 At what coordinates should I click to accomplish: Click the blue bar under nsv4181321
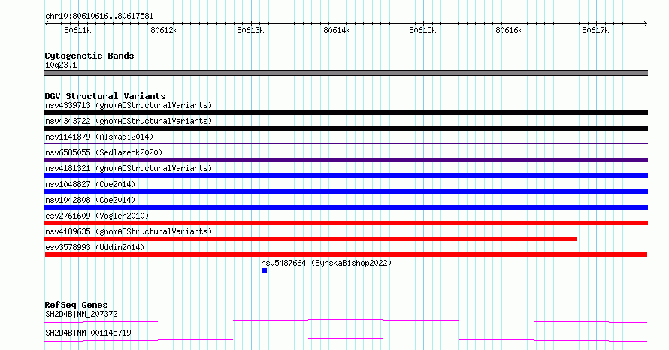(x=346, y=176)
